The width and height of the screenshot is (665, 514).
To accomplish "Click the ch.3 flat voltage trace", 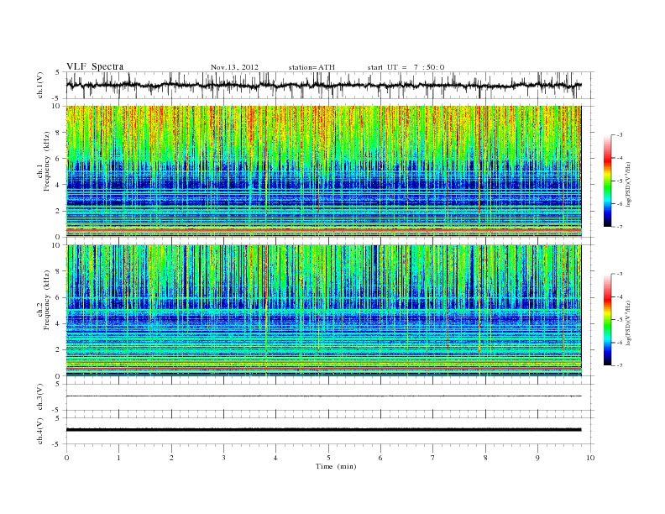I will [323, 396].
